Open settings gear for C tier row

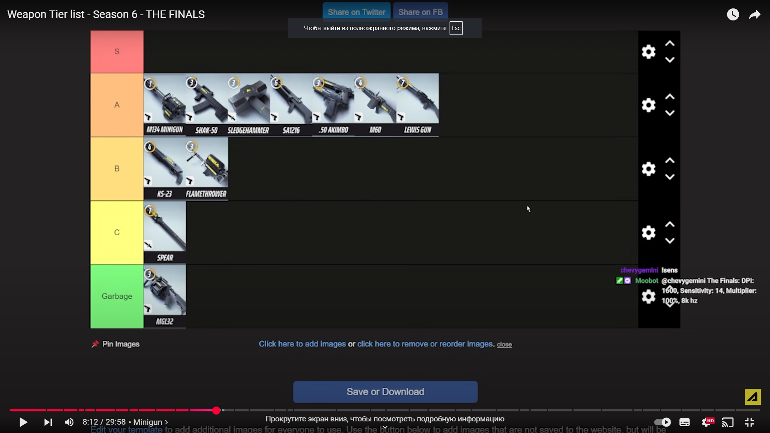tap(648, 233)
